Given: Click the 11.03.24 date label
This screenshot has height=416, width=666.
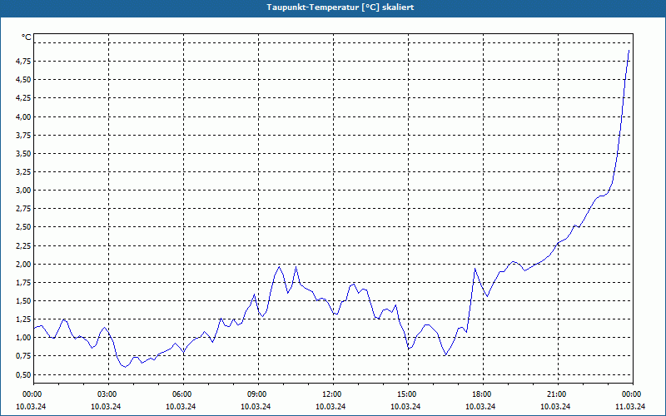Looking at the screenshot, I should click(x=630, y=407).
